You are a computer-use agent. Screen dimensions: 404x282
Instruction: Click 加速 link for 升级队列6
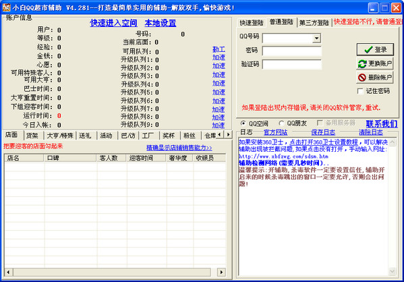[219, 101]
